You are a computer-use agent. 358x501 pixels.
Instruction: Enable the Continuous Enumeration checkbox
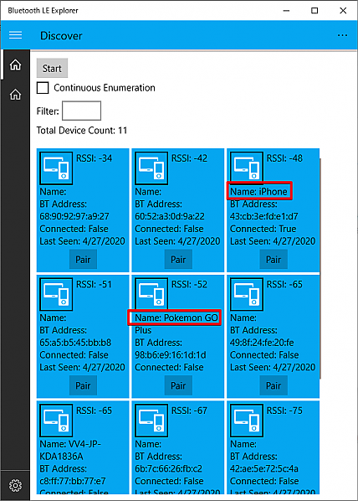(x=43, y=87)
